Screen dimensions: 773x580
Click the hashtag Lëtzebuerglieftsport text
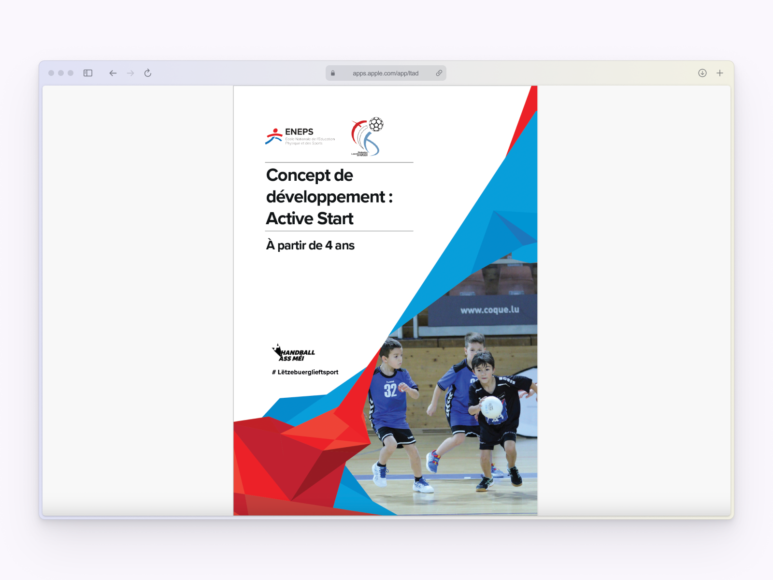304,372
